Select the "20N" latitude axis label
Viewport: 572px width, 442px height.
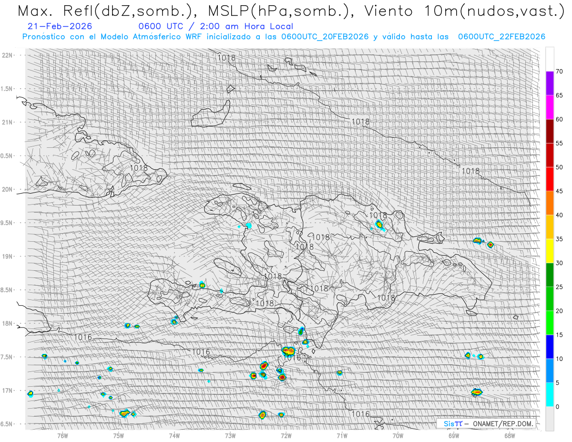click(8, 189)
